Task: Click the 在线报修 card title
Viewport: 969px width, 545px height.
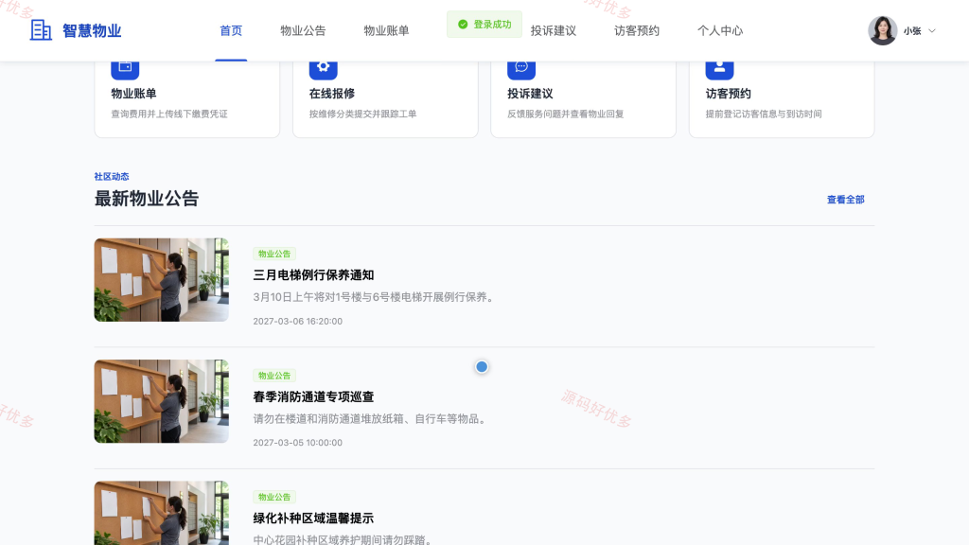Action: 332,94
